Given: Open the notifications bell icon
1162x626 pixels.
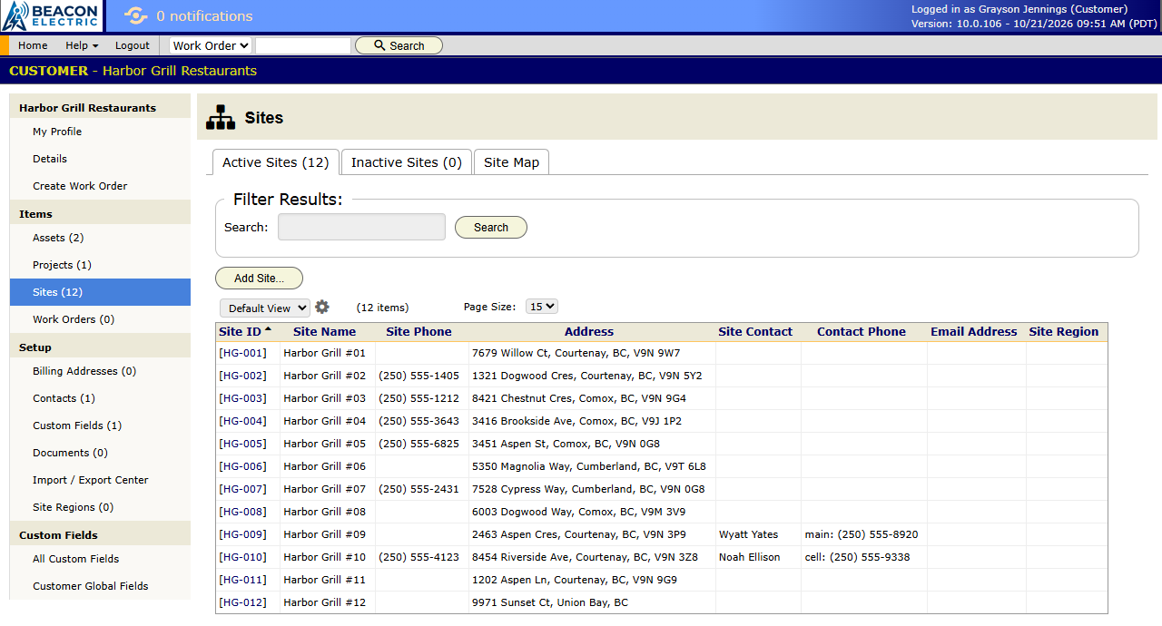Looking at the screenshot, I should tap(135, 15).
